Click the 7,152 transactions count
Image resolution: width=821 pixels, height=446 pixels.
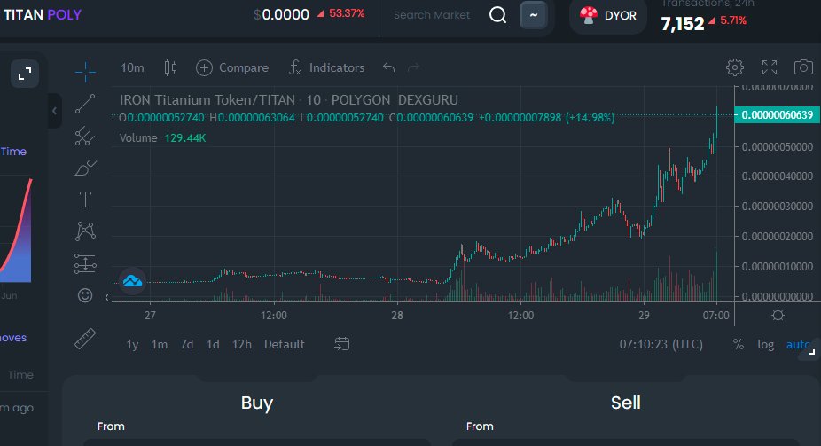pos(683,24)
